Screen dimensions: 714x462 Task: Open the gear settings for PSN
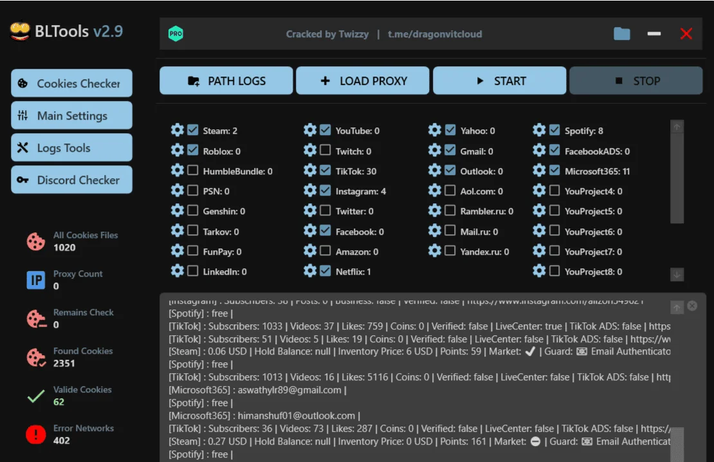coord(177,190)
